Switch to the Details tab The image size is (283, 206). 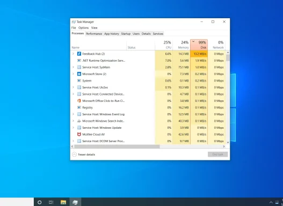(x=146, y=34)
